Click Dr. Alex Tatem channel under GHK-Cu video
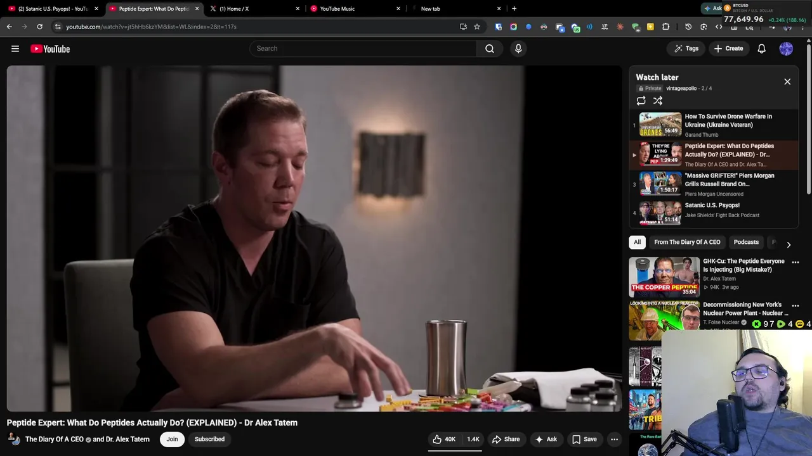This screenshot has width=812, height=456. click(719, 279)
